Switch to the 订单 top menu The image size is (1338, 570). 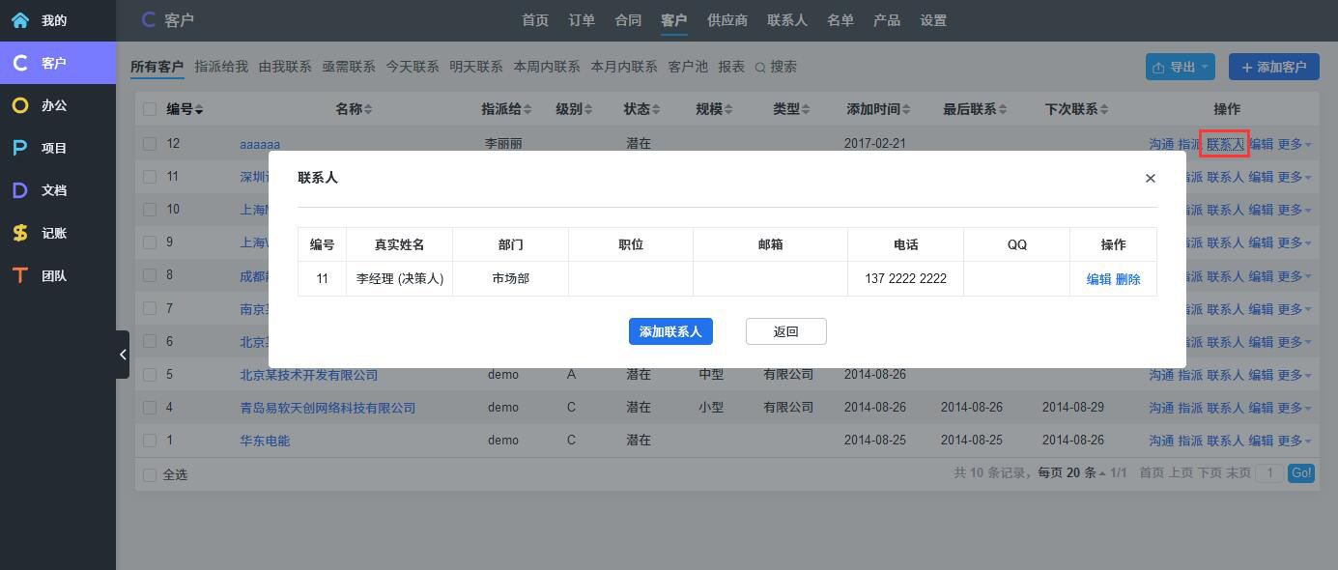click(582, 20)
